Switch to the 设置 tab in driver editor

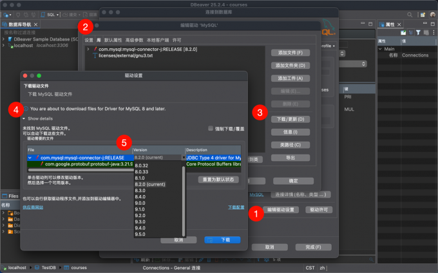[88, 40]
